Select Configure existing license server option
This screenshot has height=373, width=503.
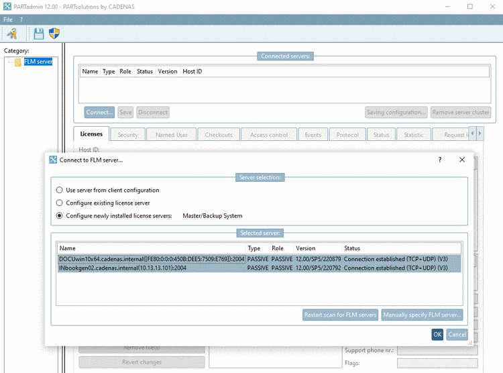[x=103, y=203]
